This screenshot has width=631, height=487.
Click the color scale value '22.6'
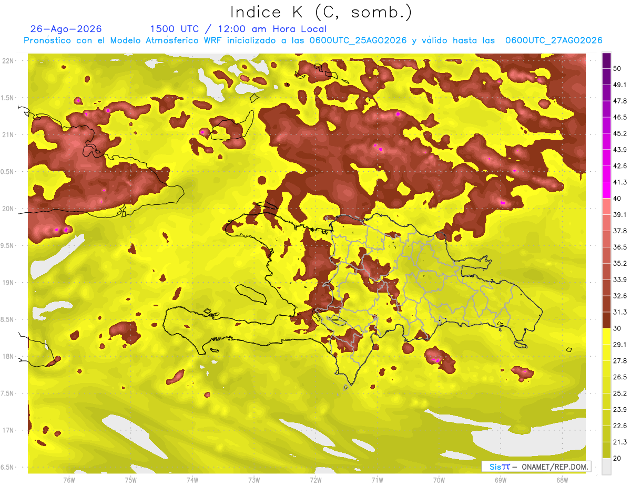click(x=619, y=426)
